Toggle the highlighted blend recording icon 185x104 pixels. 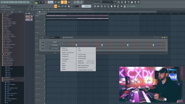click(66, 2)
